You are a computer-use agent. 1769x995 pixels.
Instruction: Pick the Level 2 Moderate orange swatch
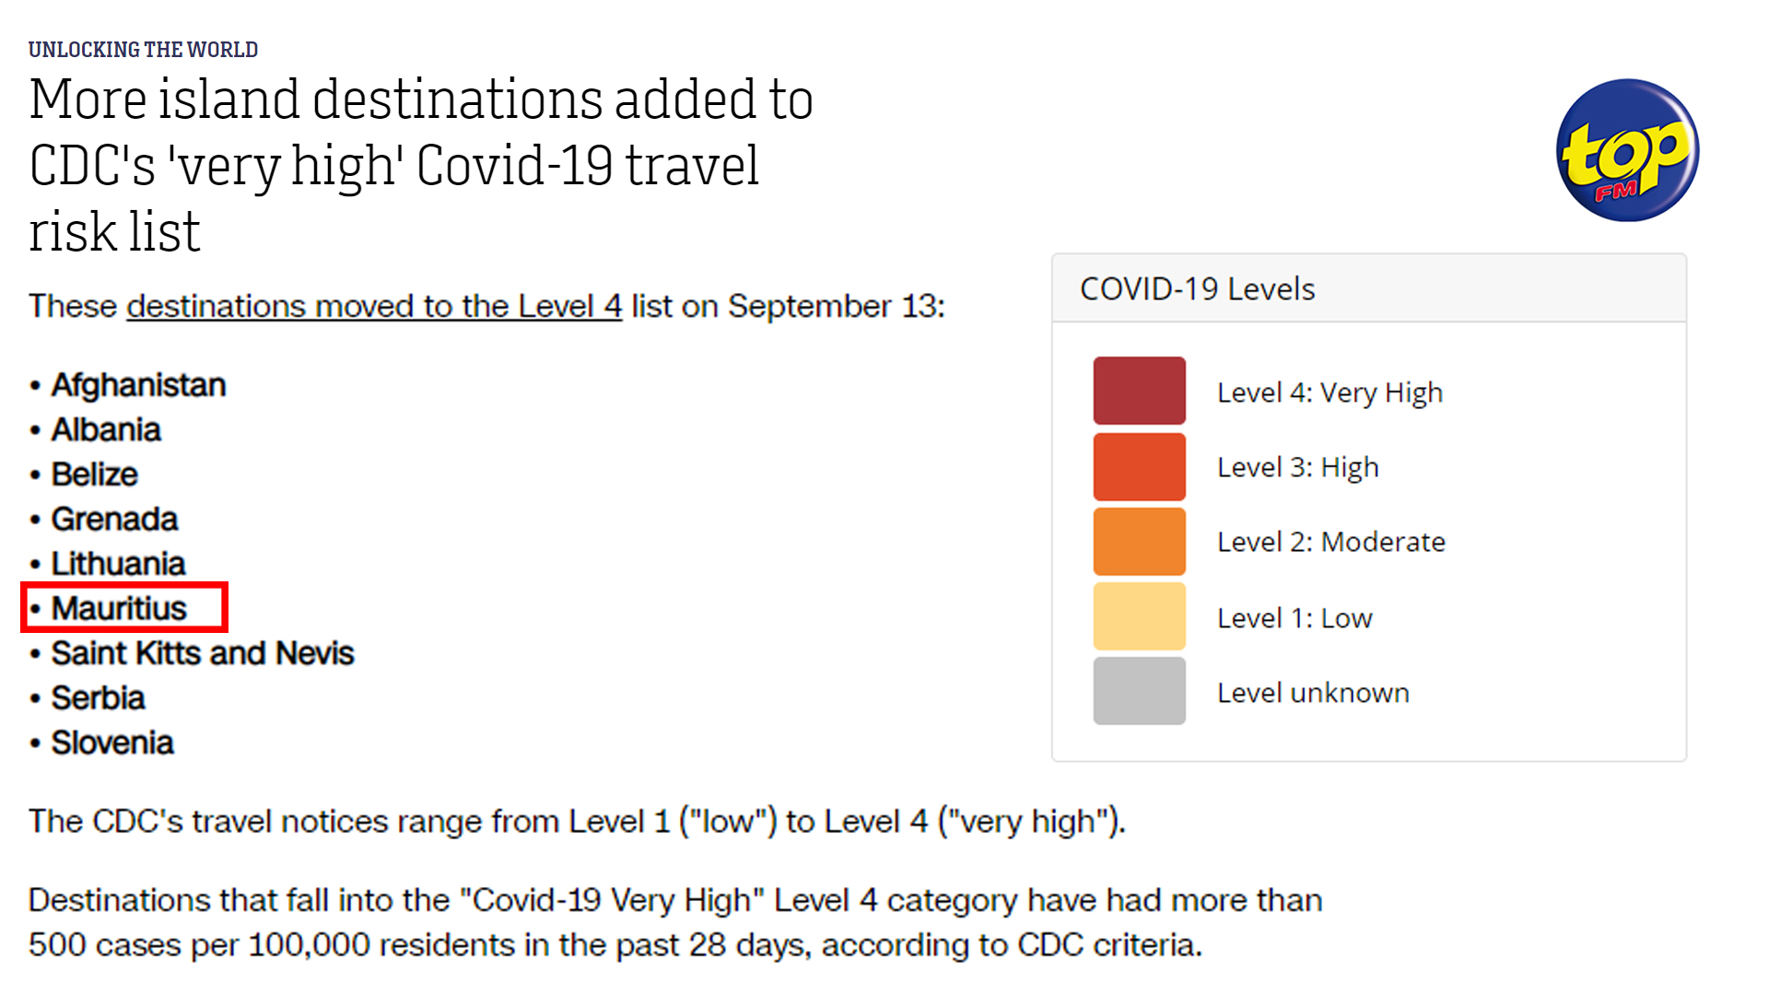point(1139,542)
